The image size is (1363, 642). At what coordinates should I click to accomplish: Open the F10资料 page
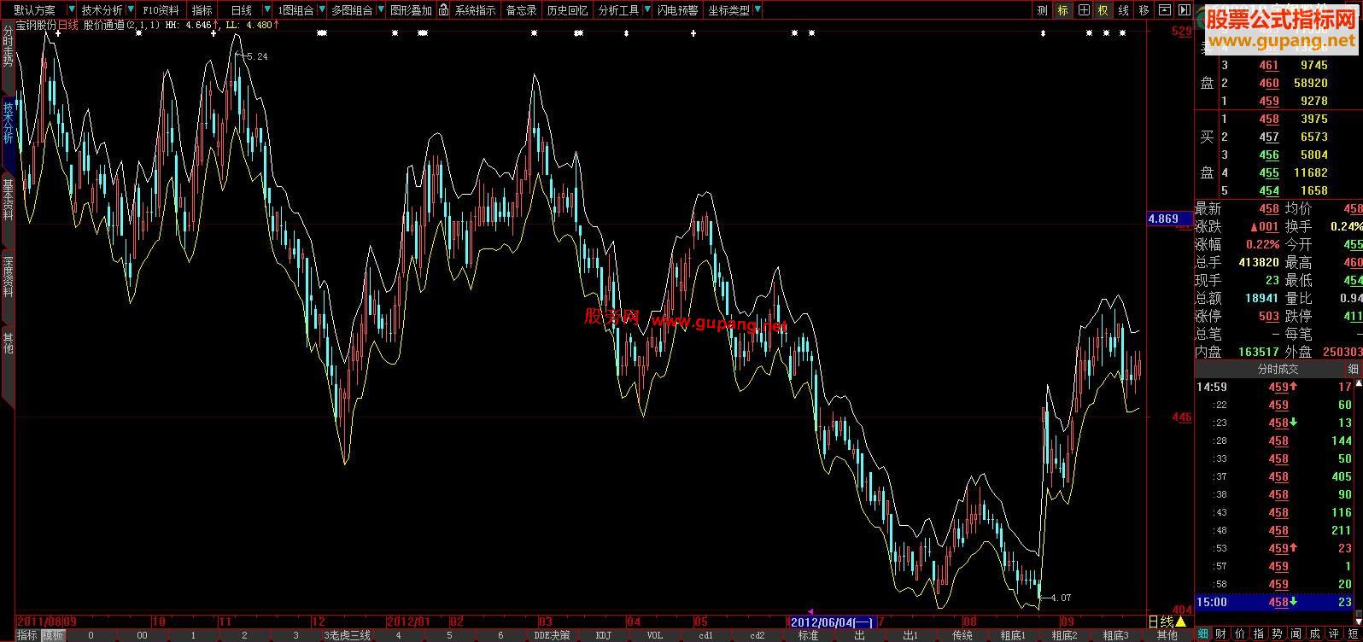pos(161,10)
